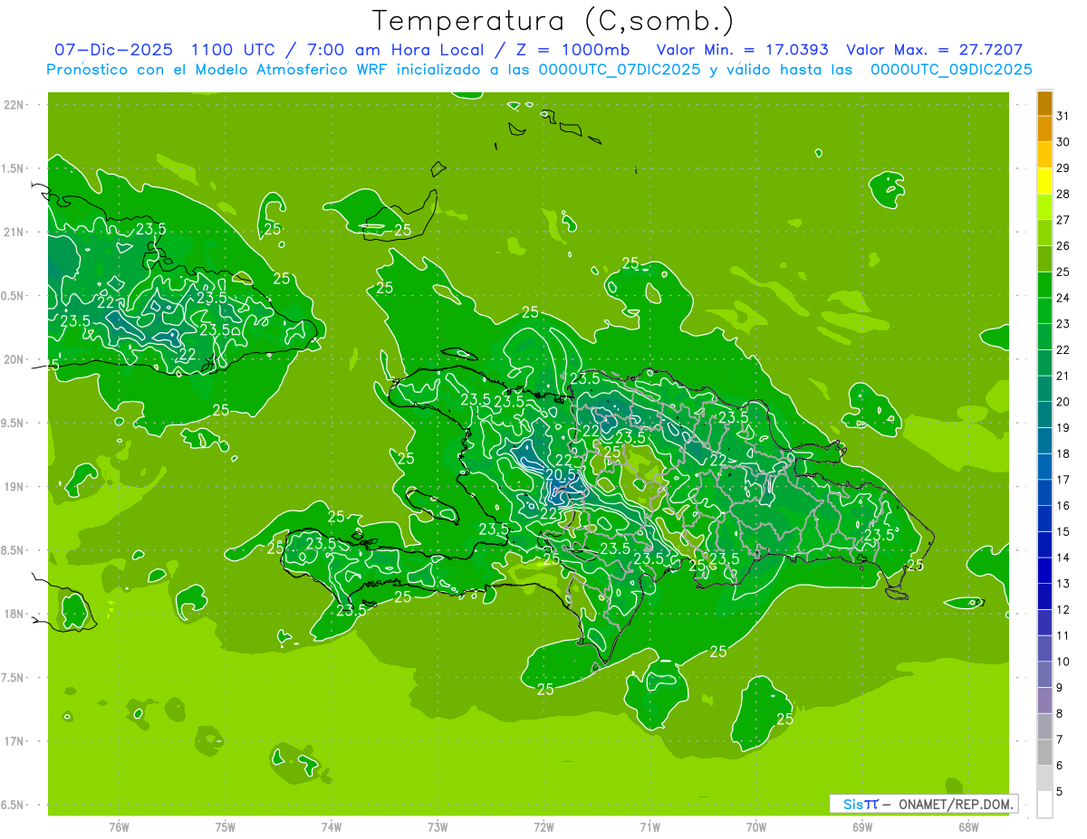
Task: Click latitude label '17N'
Action: click(15, 741)
